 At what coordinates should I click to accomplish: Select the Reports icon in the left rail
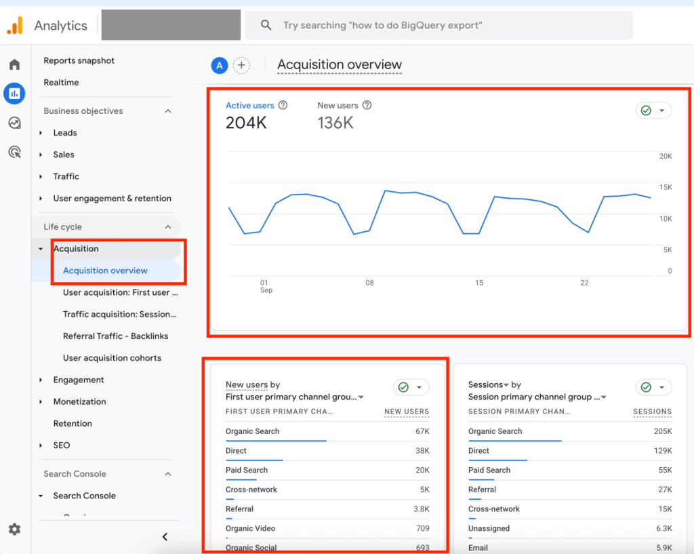[x=14, y=93]
